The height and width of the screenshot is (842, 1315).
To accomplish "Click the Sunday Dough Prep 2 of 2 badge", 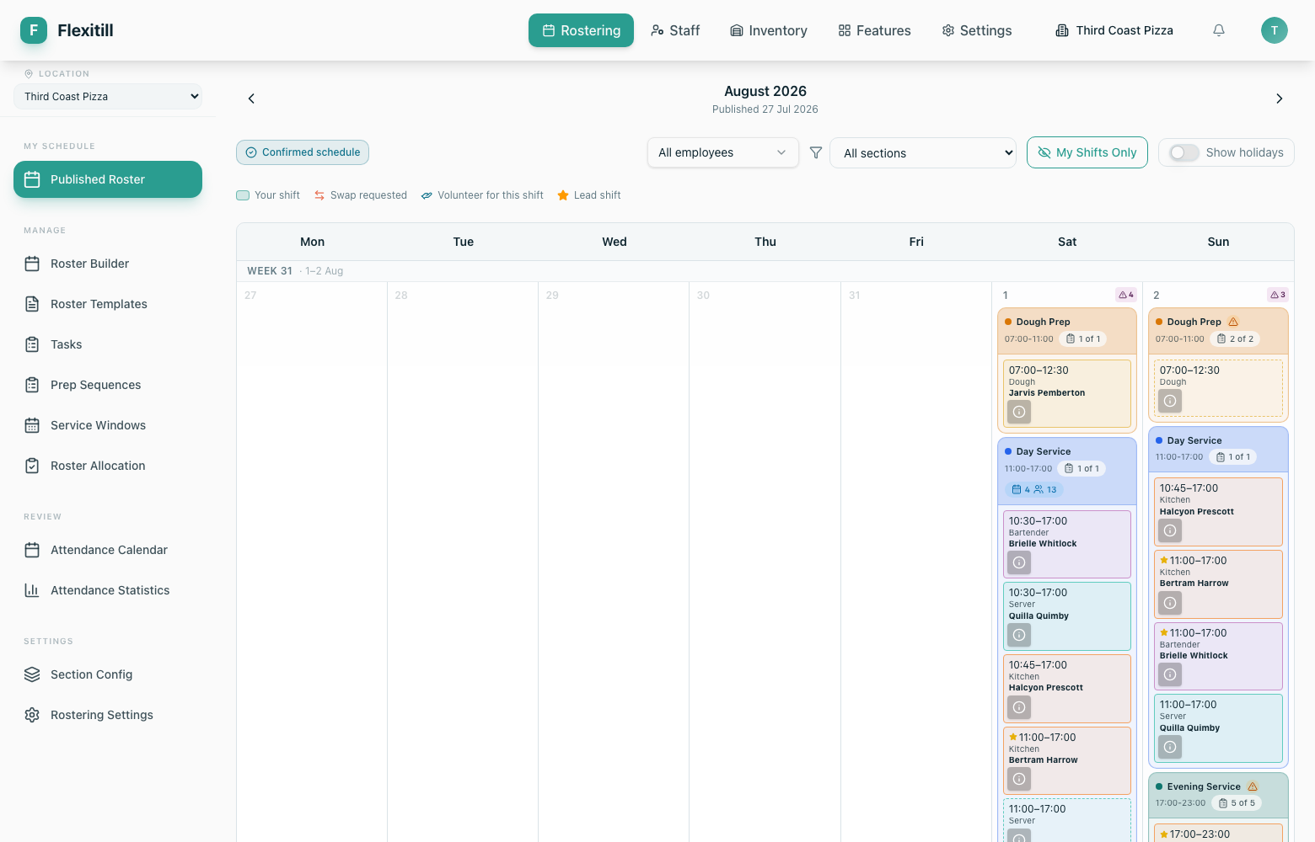I will (x=1235, y=338).
